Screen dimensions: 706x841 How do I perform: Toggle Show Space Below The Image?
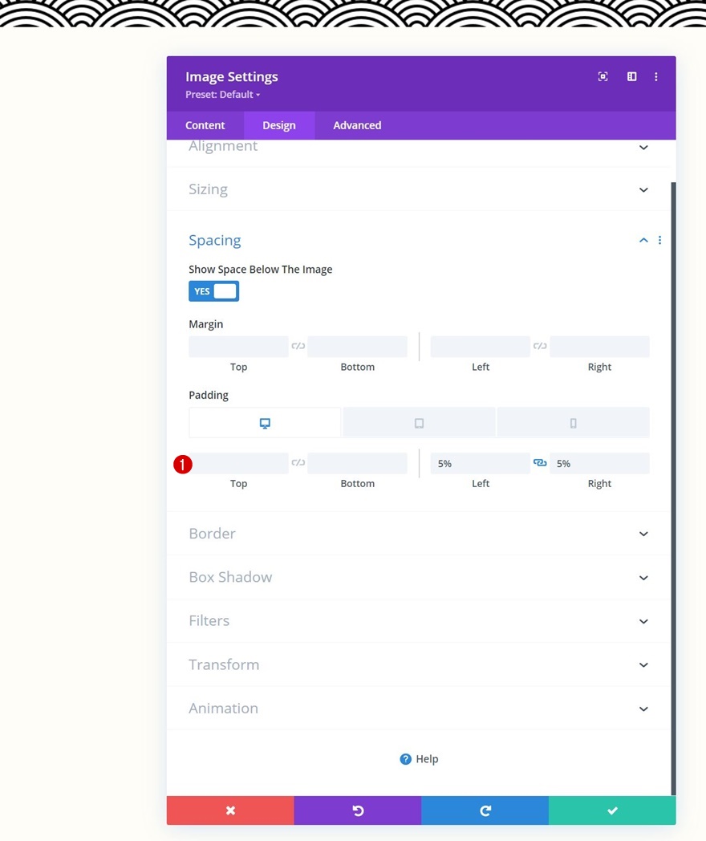pyautogui.click(x=214, y=291)
